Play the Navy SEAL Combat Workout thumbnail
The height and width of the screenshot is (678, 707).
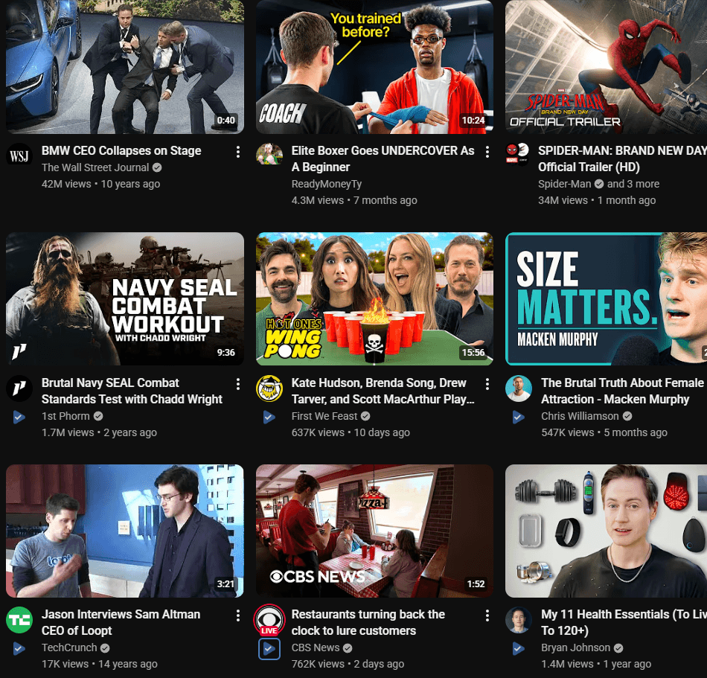[125, 298]
